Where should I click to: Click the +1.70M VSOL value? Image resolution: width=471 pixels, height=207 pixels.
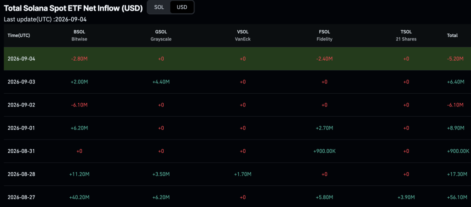243,174
